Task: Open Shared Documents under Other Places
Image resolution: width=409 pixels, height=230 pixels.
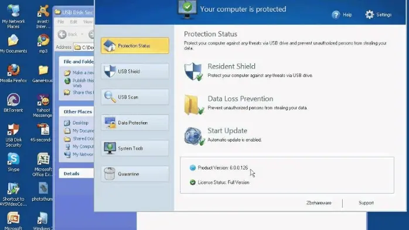Action: point(79,138)
